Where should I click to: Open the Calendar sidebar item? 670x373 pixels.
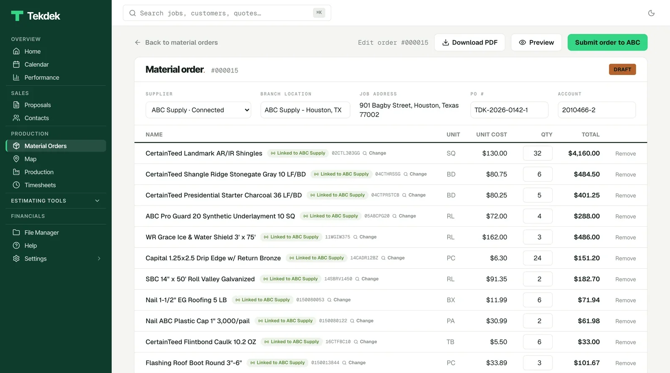pyautogui.click(x=56, y=65)
